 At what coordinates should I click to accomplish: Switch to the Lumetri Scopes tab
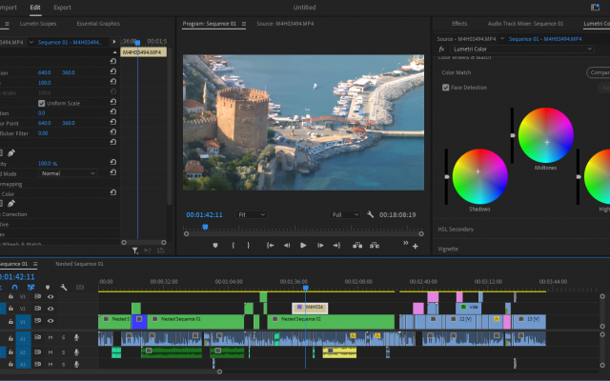point(38,23)
